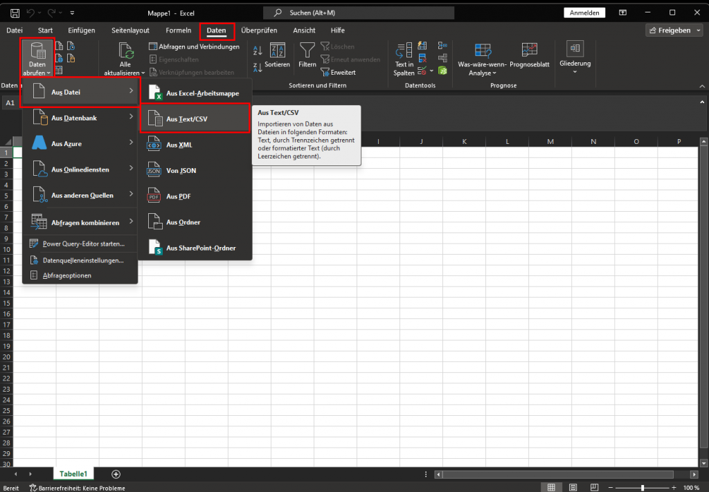The image size is (709, 492).
Task: Choose Aus XML from submenu
Action: coord(195,145)
